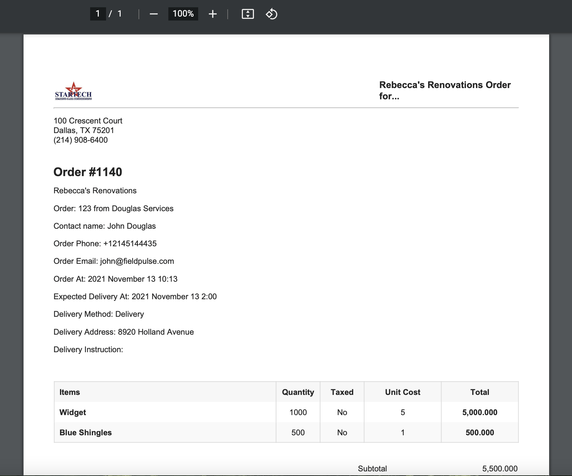Click the subtotal value 5,500.000
572x476 pixels.
500,469
